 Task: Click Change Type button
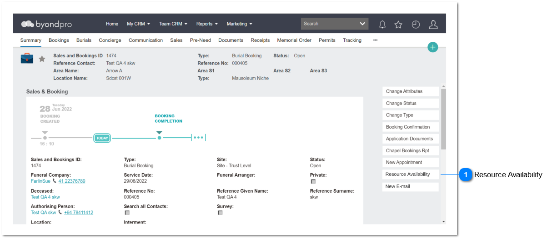(x=411, y=115)
